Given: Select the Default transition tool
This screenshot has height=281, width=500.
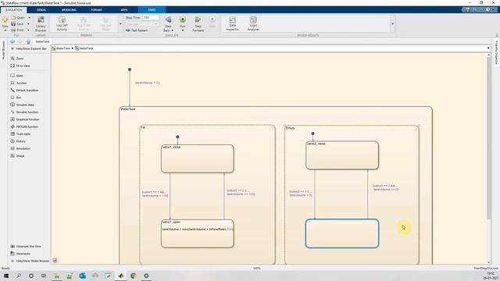Looking at the screenshot, I should pyautogui.click(x=24, y=91).
